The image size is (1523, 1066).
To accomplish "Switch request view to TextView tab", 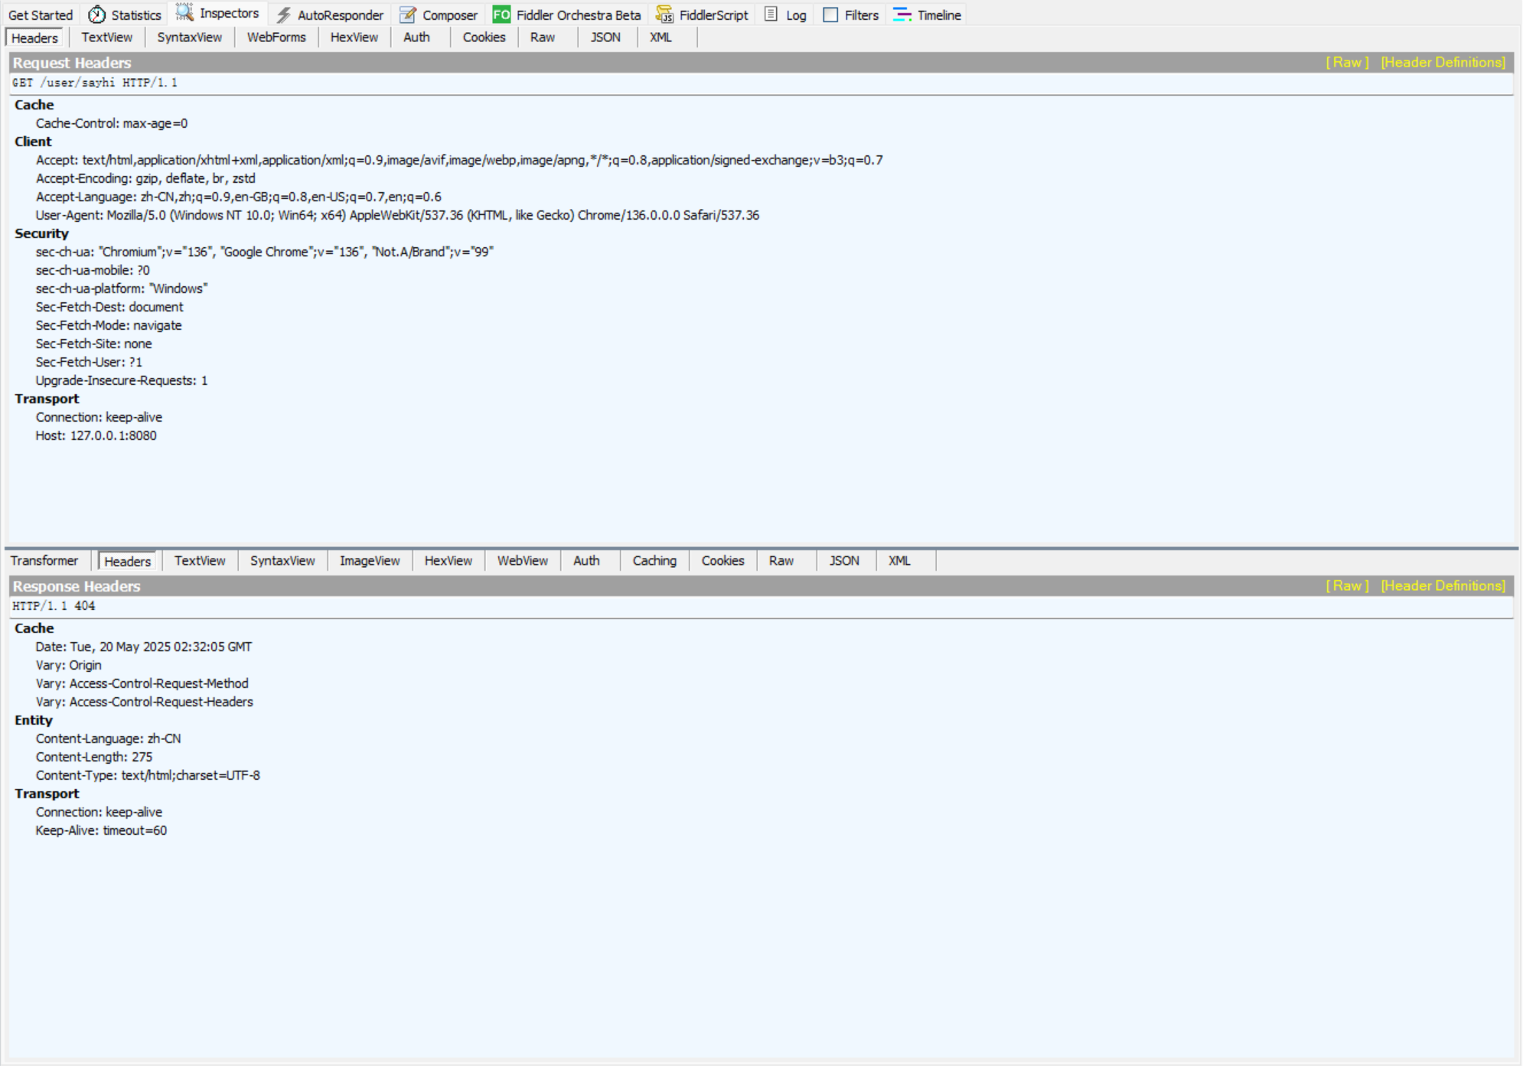I will click(x=106, y=37).
